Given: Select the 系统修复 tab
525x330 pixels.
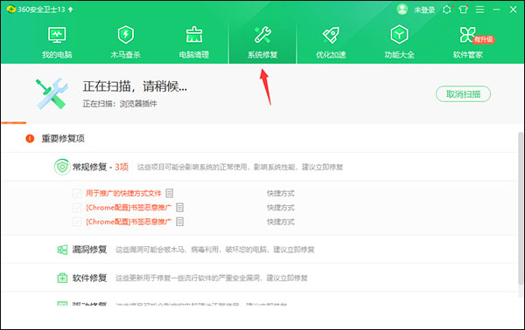Looking at the screenshot, I should [x=262, y=43].
